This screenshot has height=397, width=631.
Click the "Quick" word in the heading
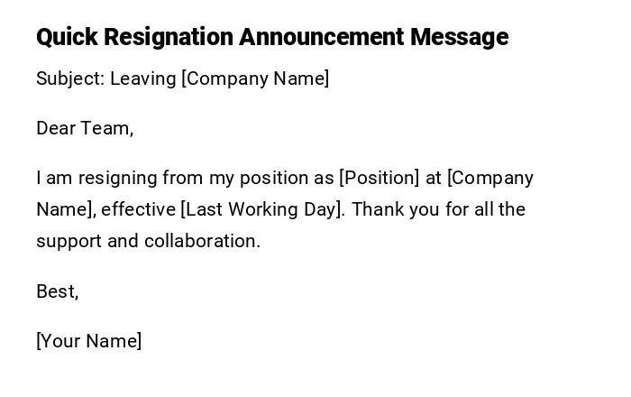(67, 38)
